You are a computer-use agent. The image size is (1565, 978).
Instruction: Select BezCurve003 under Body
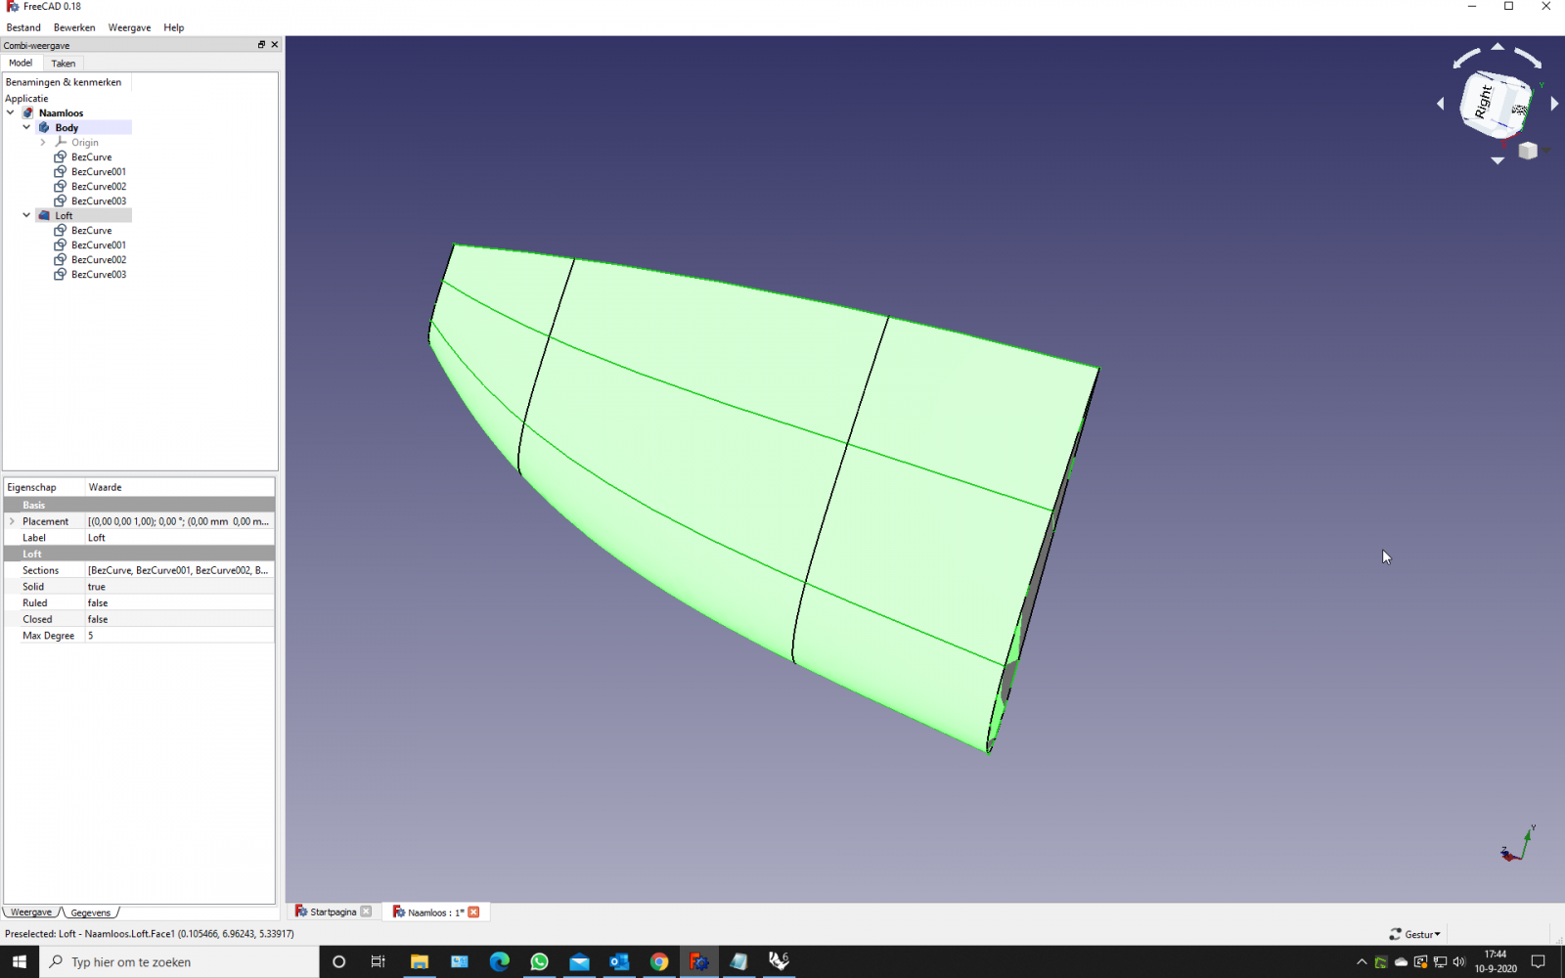(98, 200)
